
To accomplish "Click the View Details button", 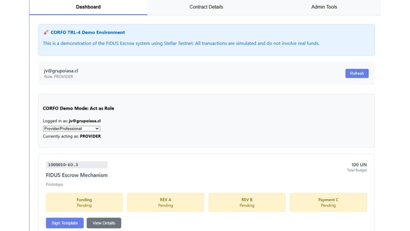I will [104, 223].
